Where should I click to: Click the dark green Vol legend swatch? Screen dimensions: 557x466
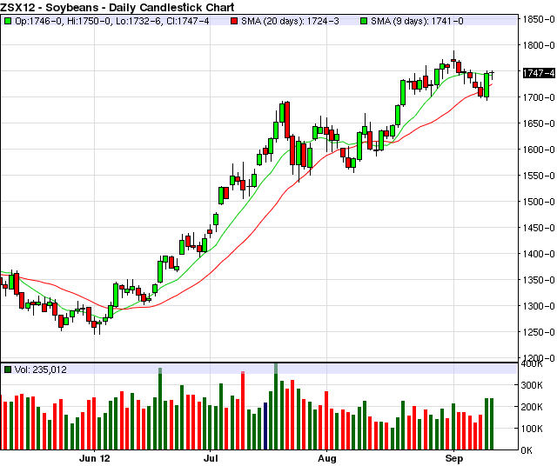[x=8, y=369]
